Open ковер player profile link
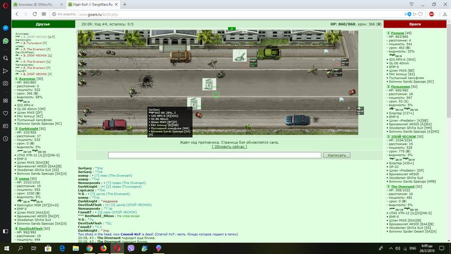Image resolution: width=451 pixels, height=254 pixels. 24,179
